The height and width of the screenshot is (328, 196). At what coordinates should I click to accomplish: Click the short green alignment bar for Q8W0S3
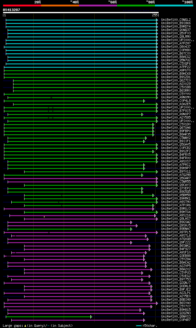pos(49,317)
